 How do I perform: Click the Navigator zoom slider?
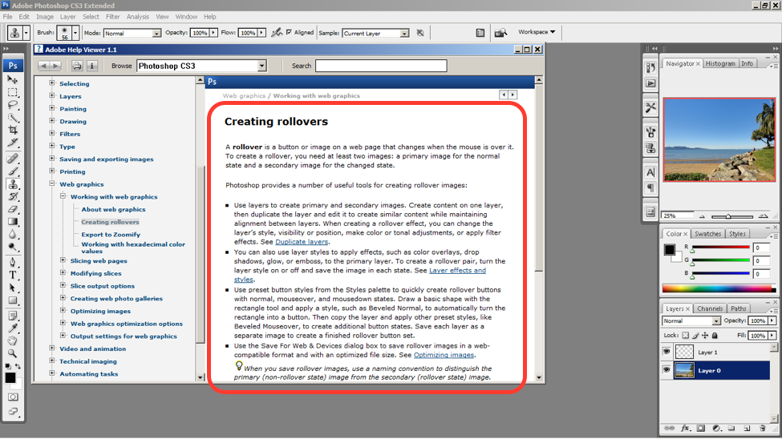[x=728, y=216]
